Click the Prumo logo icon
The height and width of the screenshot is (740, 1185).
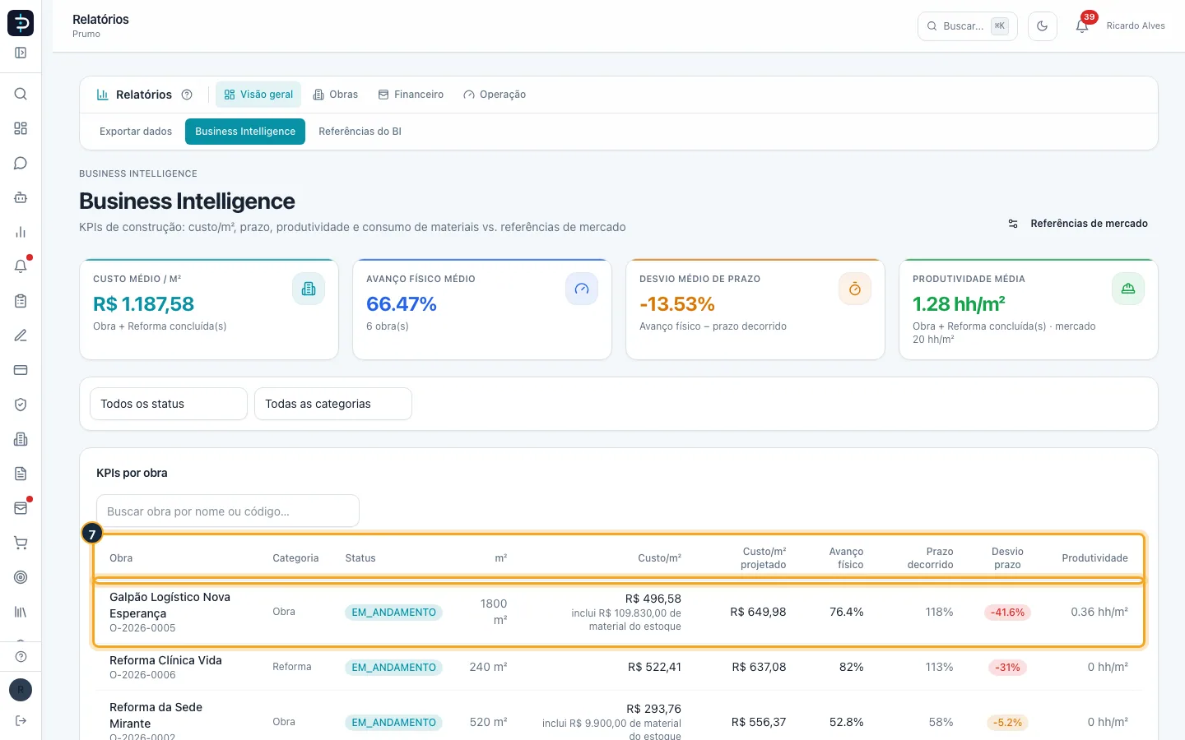tap(21, 23)
